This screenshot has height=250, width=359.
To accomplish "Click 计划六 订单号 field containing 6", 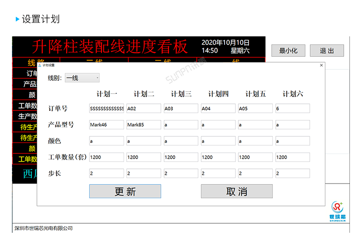I will tap(292, 109).
